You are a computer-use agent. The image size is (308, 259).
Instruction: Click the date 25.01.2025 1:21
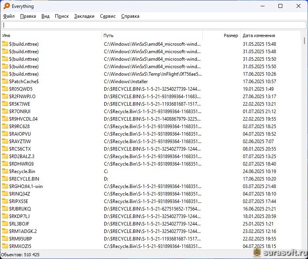pos(258,224)
